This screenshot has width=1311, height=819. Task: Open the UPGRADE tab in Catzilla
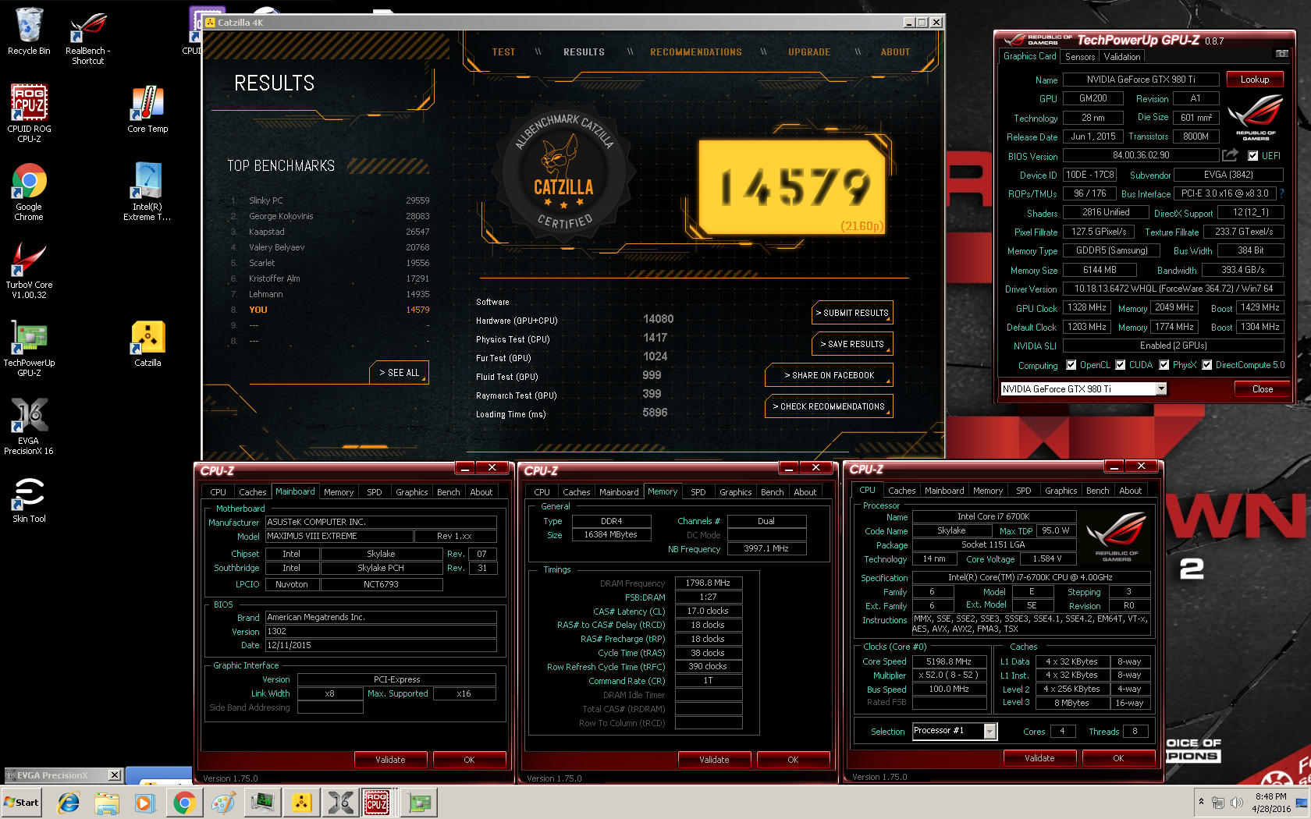809,52
